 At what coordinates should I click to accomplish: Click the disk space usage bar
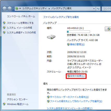tap(78, 32)
